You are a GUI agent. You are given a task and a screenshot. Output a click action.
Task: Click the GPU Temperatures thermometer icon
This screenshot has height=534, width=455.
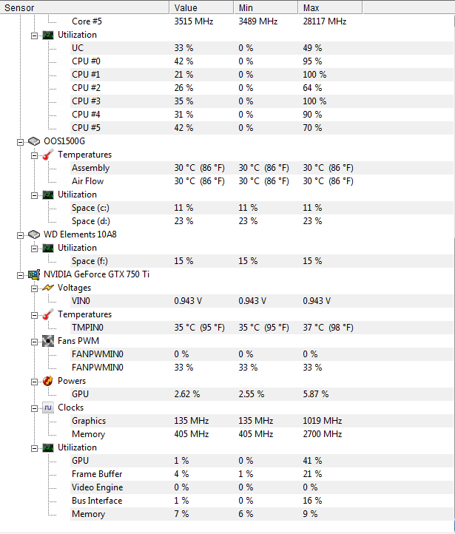pyautogui.click(x=48, y=314)
